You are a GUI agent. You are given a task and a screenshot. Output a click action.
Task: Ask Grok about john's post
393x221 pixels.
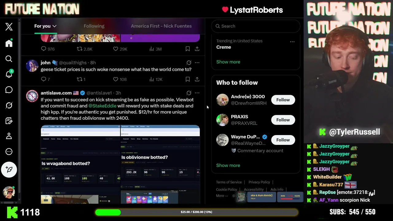[189, 63]
